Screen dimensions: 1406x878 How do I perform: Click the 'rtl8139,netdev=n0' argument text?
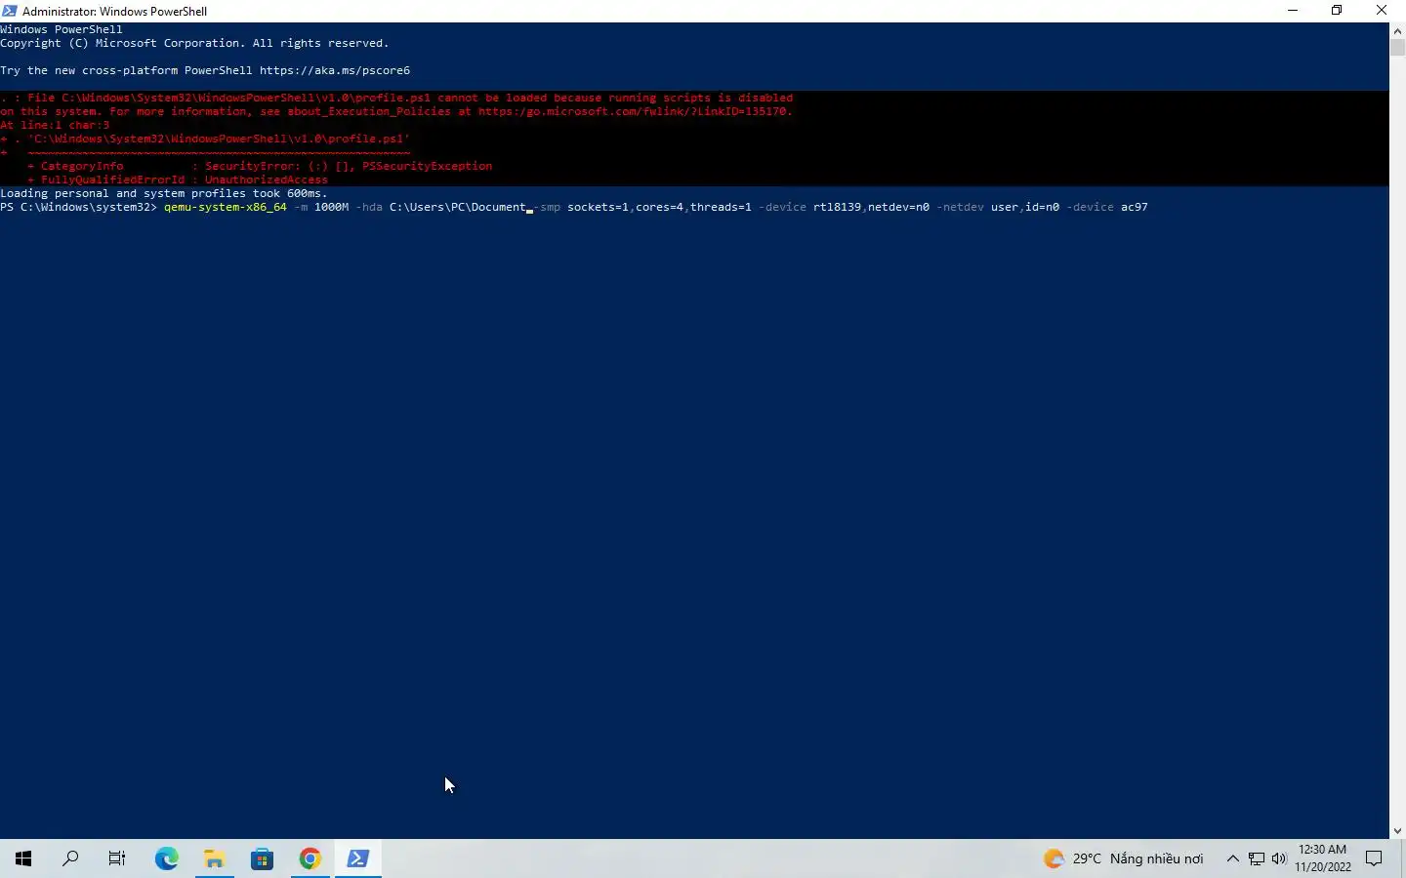pyautogui.click(x=871, y=207)
